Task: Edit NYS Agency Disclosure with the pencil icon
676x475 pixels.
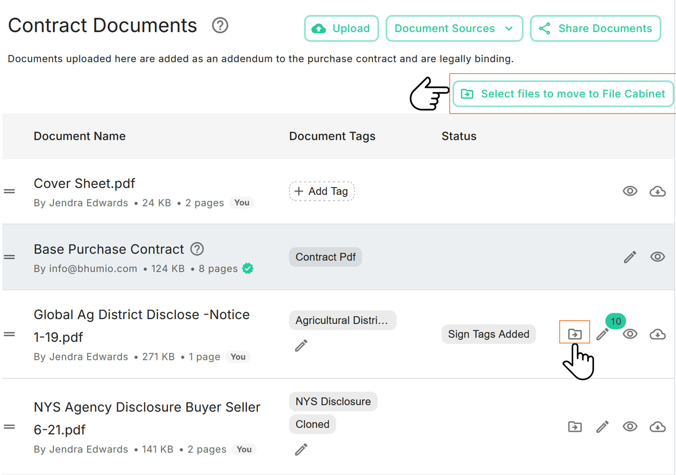Action: [x=602, y=427]
